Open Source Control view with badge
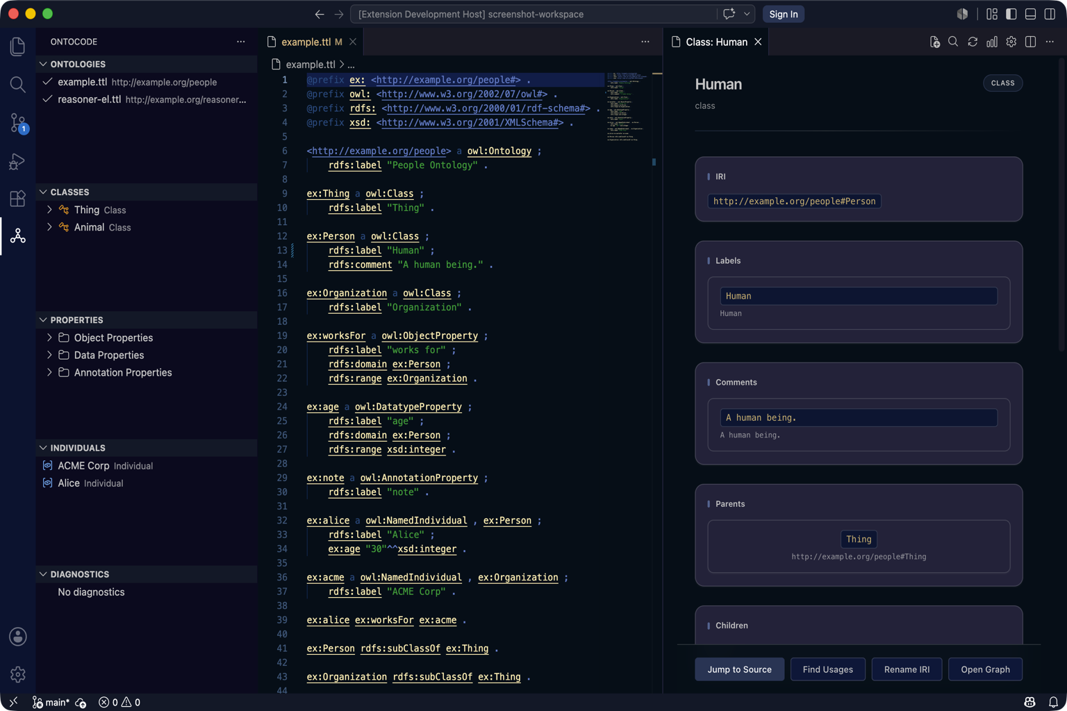 point(18,123)
